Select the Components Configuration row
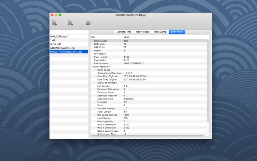 (x=148, y=73)
